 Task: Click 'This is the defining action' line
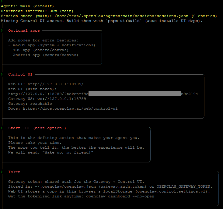click(74, 138)
